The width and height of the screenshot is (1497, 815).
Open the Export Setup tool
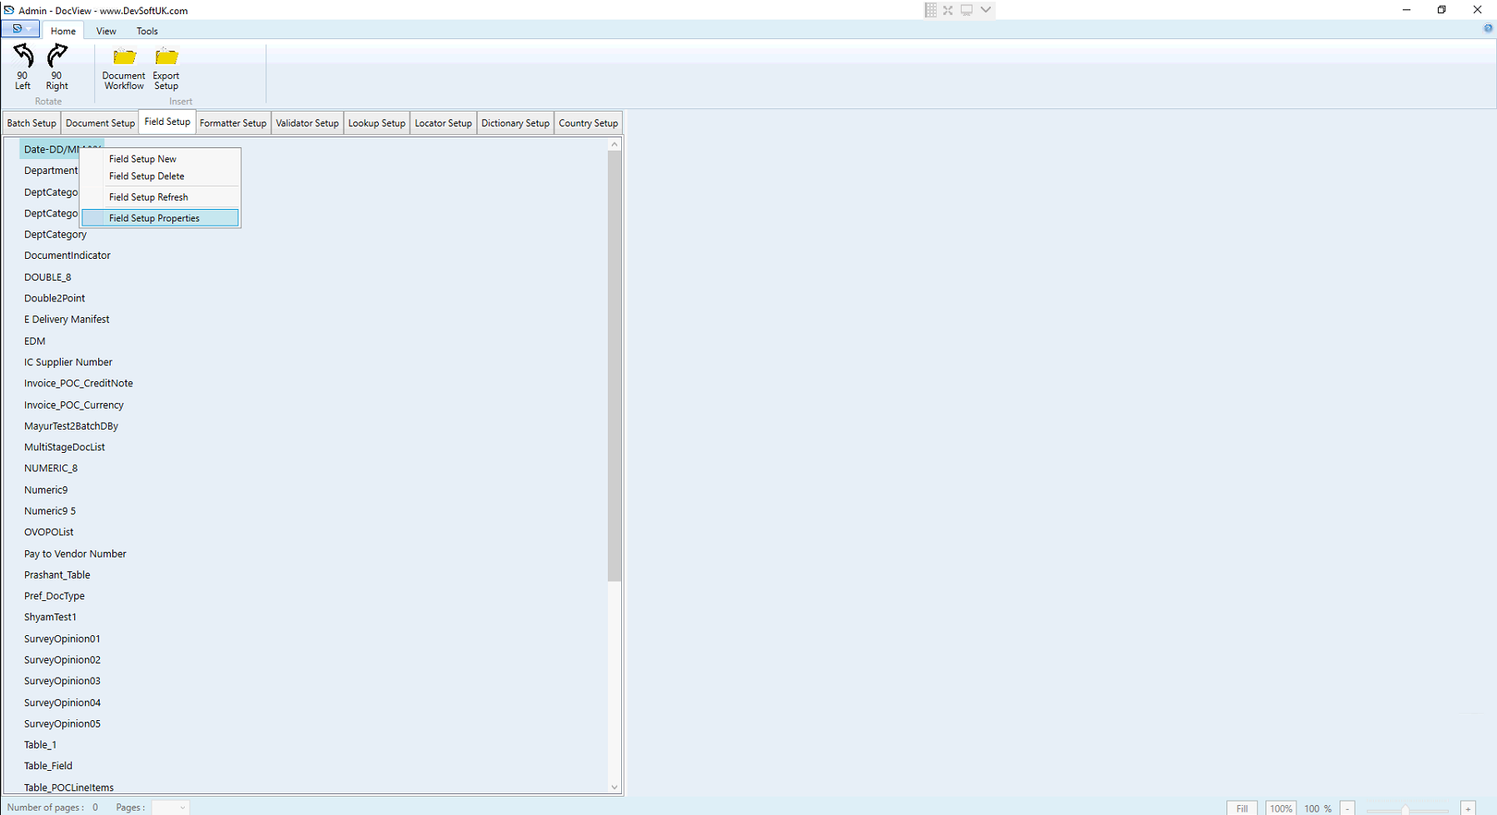click(166, 67)
